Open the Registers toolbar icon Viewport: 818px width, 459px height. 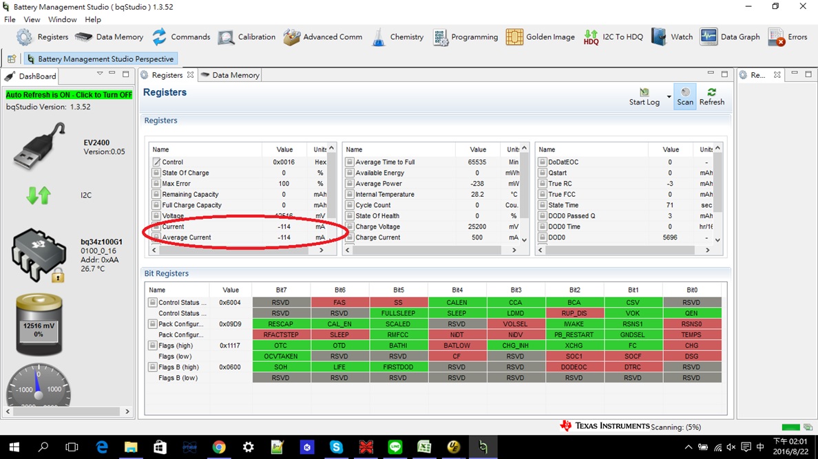(x=42, y=37)
